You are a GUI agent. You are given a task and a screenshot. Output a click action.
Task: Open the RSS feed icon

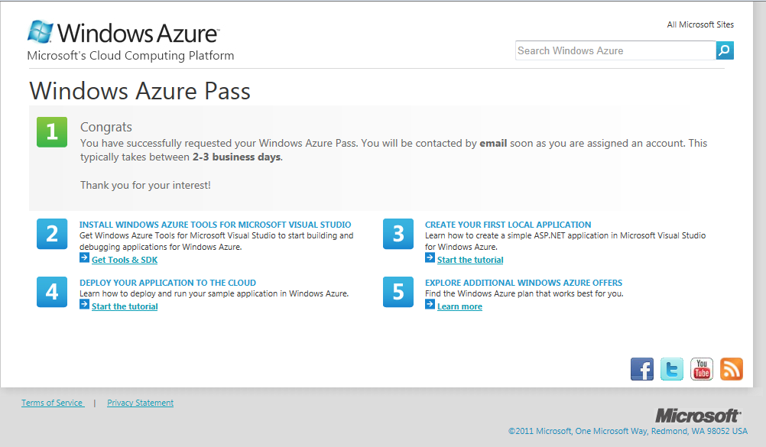tap(732, 369)
